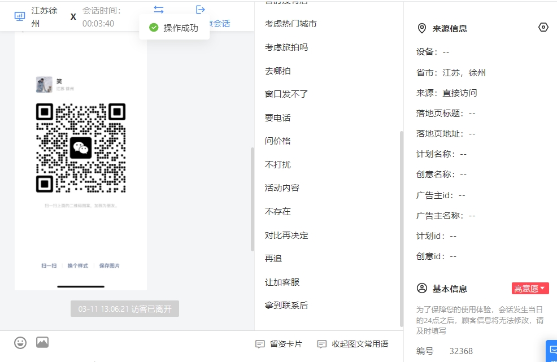
Task: Select quick phrase 不存在
Action: coord(278,212)
